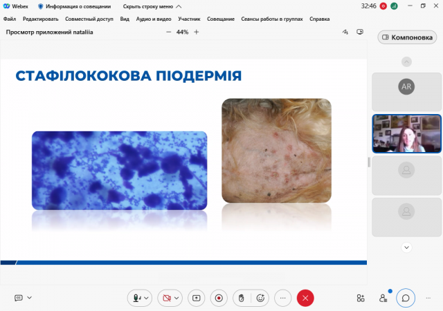Open the Сеансы работы в группах menu

[272, 19]
